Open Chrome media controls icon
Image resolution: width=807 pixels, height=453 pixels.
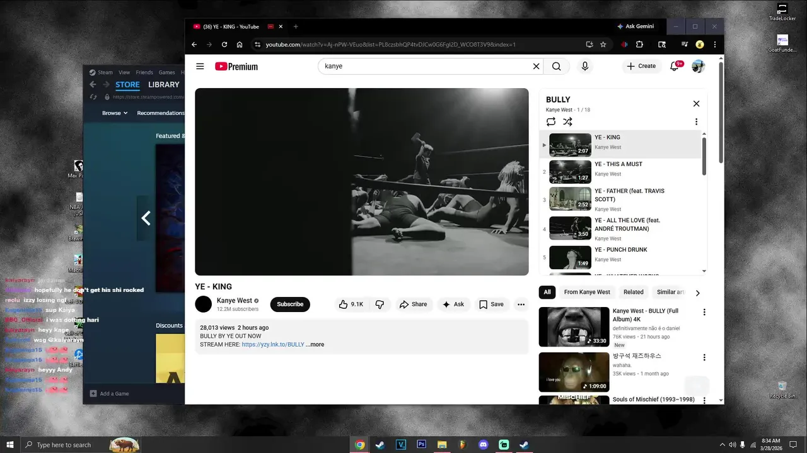(x=684, y=45)
